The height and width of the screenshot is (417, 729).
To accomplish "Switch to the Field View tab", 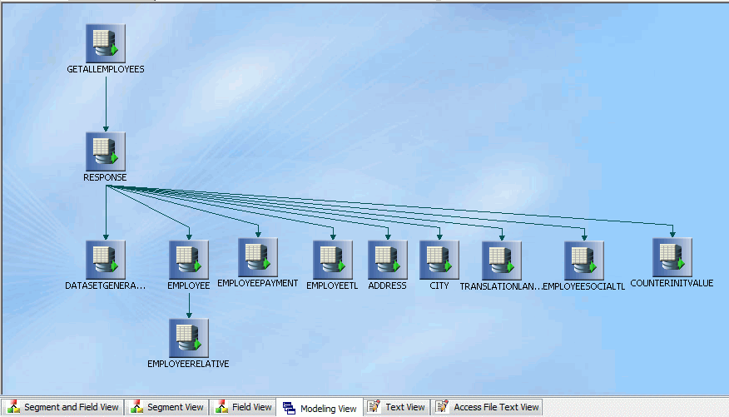I will (244, 408).
